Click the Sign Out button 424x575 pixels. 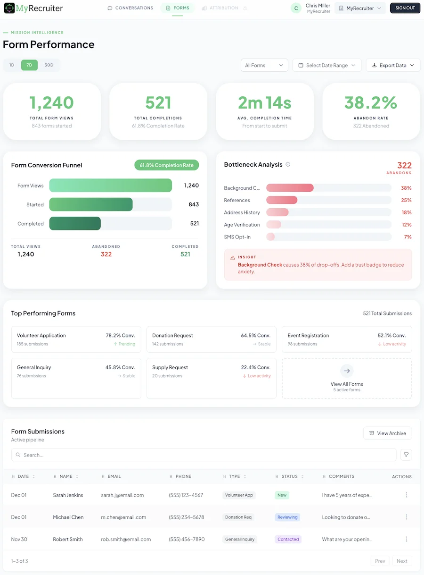click(405, 8)
